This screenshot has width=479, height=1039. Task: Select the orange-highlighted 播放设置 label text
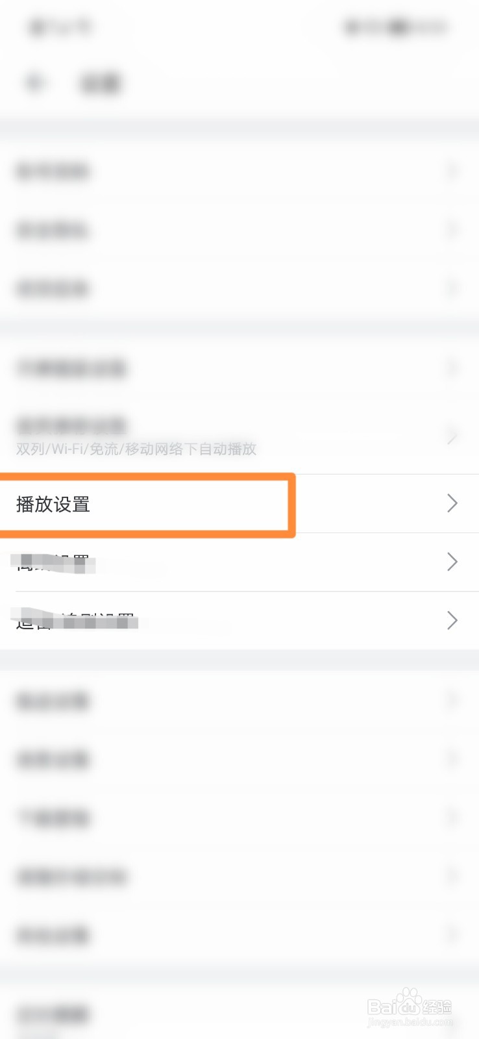pos(53,505)
